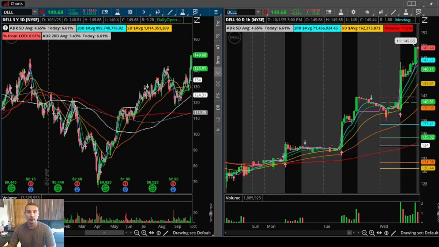Open chart display dropdown at right toolbar end
This screenshot has height=247, width=439.
click(419, 12)
